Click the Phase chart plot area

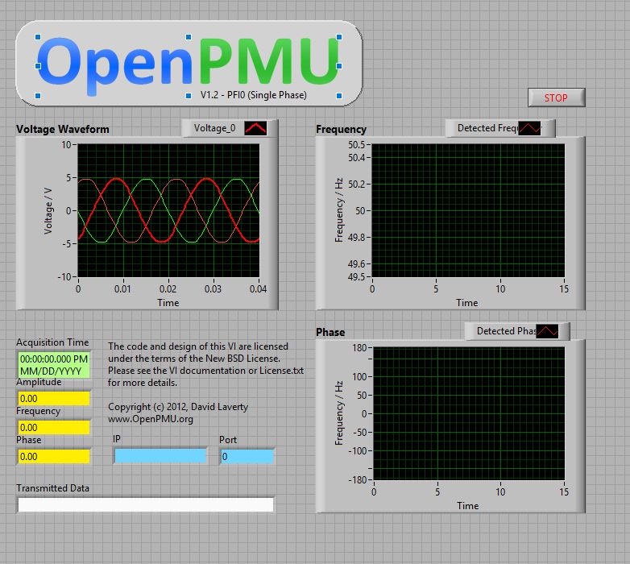469,414
